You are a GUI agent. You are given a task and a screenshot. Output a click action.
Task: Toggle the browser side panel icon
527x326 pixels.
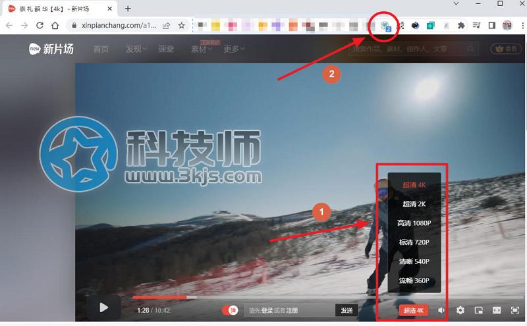(491, 26)
